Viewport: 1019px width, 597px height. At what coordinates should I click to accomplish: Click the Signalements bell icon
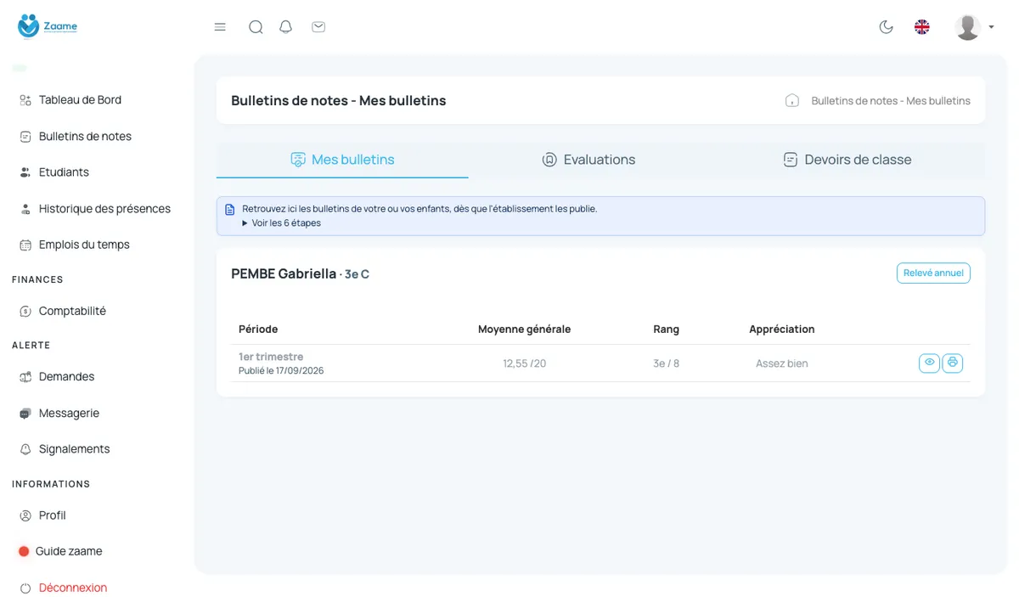click(x=25, y=449)
